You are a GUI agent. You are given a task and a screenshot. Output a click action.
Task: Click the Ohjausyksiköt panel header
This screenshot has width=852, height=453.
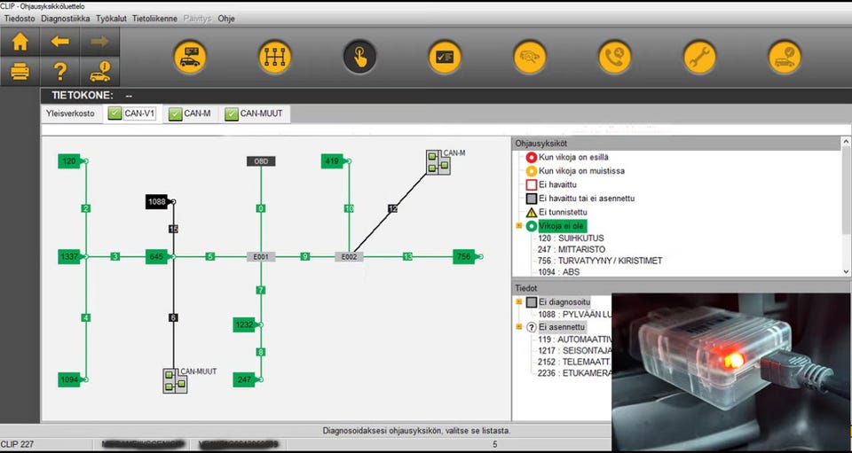tap(676, 144)
